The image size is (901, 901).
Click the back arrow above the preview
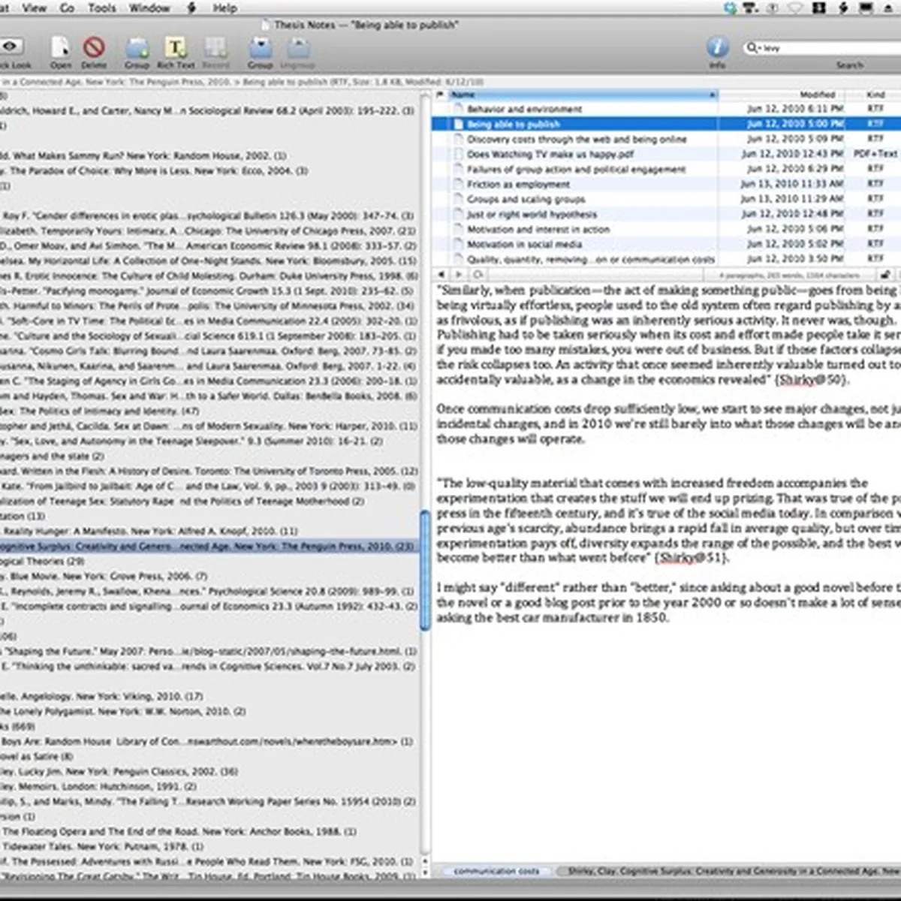click(441, 275)
